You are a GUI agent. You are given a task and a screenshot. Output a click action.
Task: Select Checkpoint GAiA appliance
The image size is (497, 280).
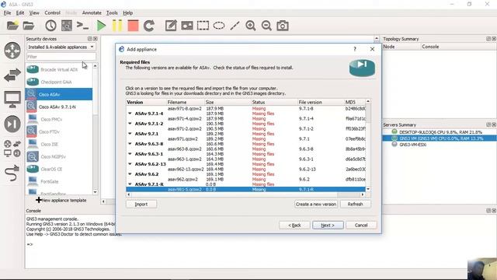(59, 82)
